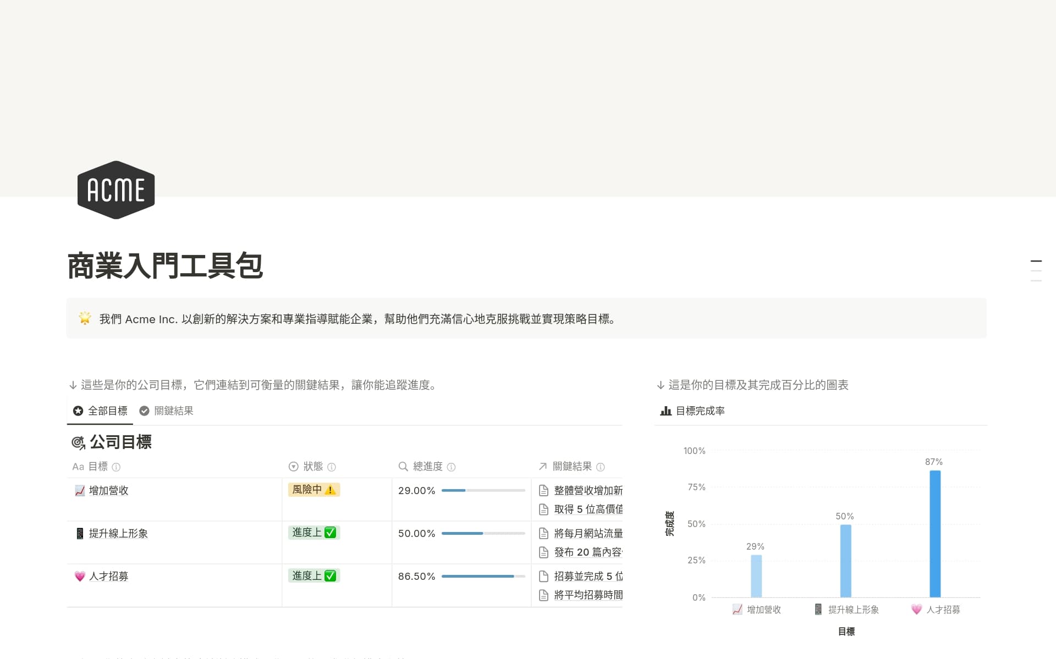Click the bar chart icon beside 目標完成率
Screen dimensions: 1056x659
click(x=665, y=411)
